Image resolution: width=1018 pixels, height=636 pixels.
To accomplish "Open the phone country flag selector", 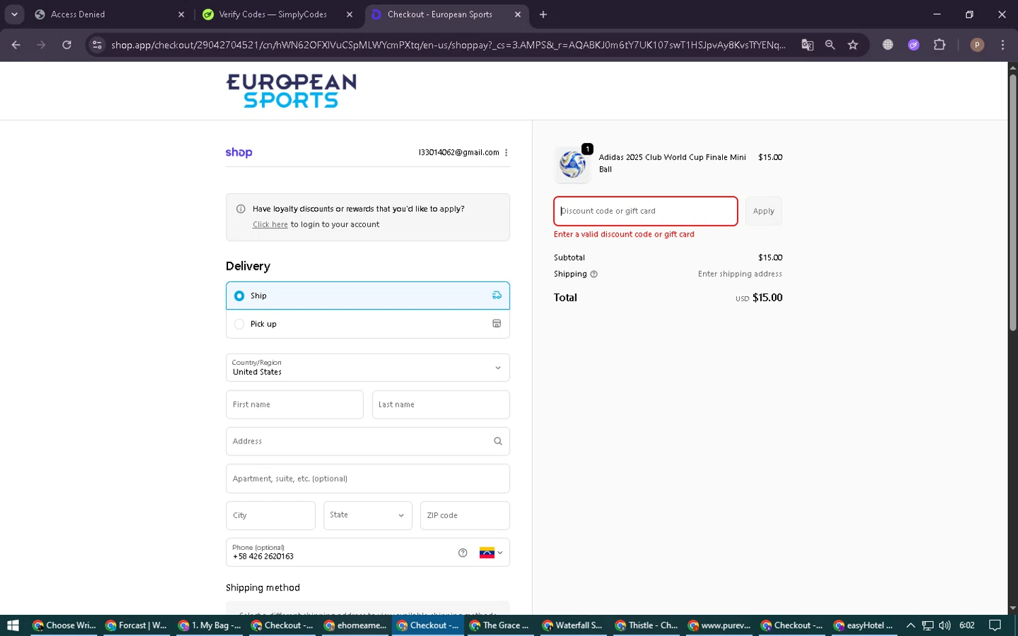I will (491, 553).
